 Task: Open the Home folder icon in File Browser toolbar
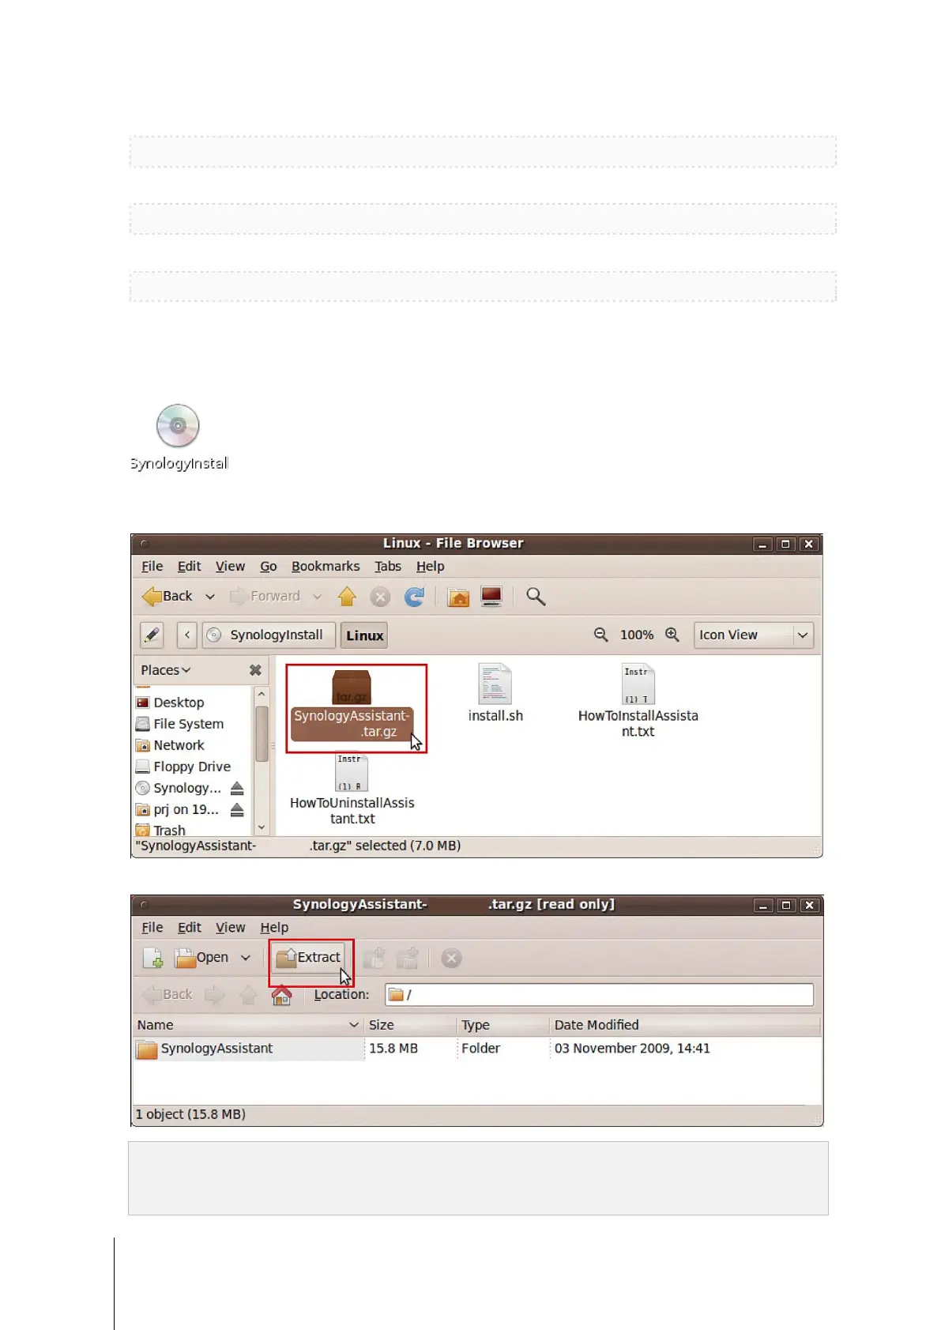point(458,597)
